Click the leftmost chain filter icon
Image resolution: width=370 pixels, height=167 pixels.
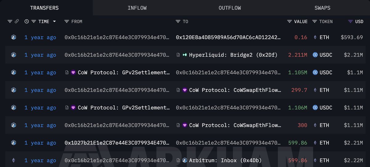coord(10,22)
